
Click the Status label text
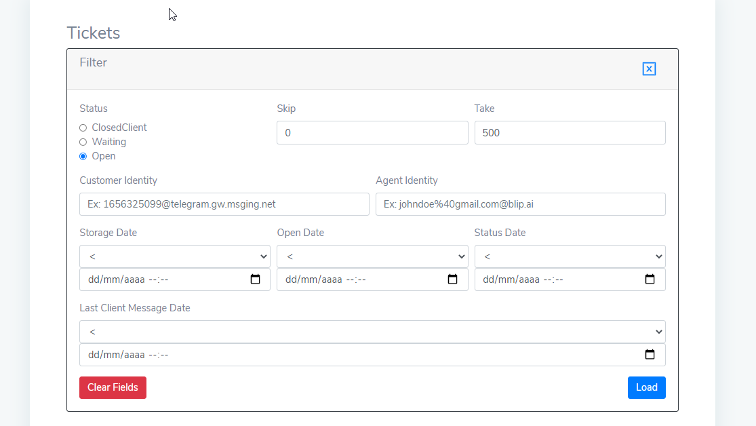pos(94,109)
